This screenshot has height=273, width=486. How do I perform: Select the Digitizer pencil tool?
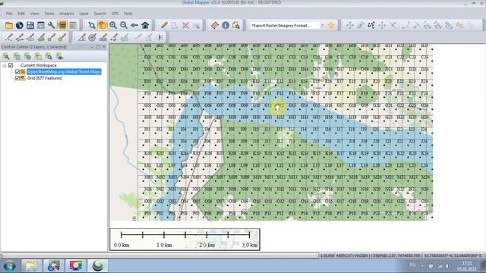164,25
